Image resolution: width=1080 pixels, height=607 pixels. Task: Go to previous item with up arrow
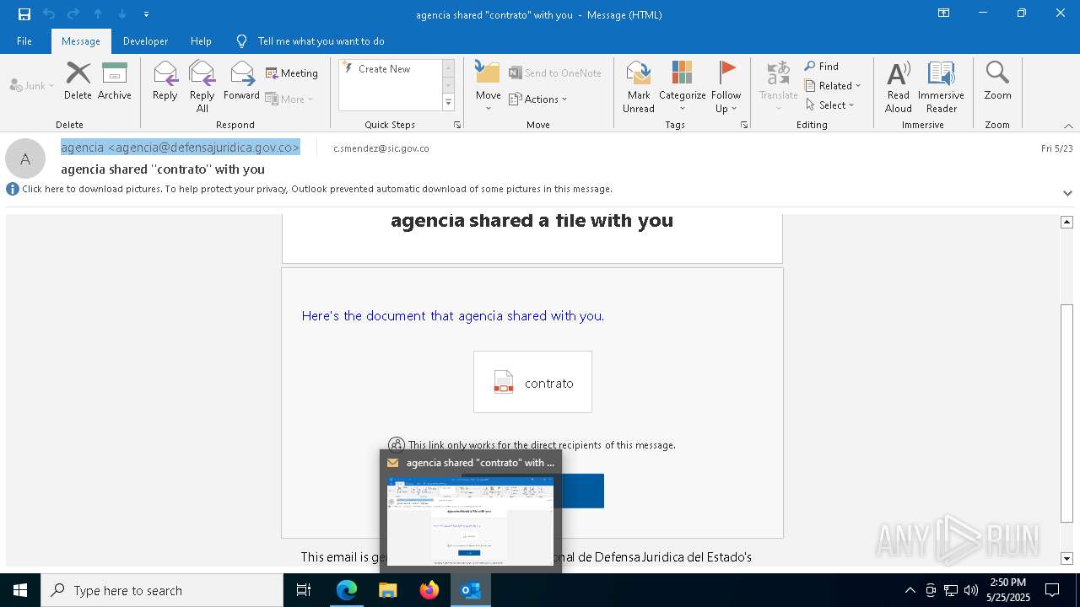pos(98,14)
